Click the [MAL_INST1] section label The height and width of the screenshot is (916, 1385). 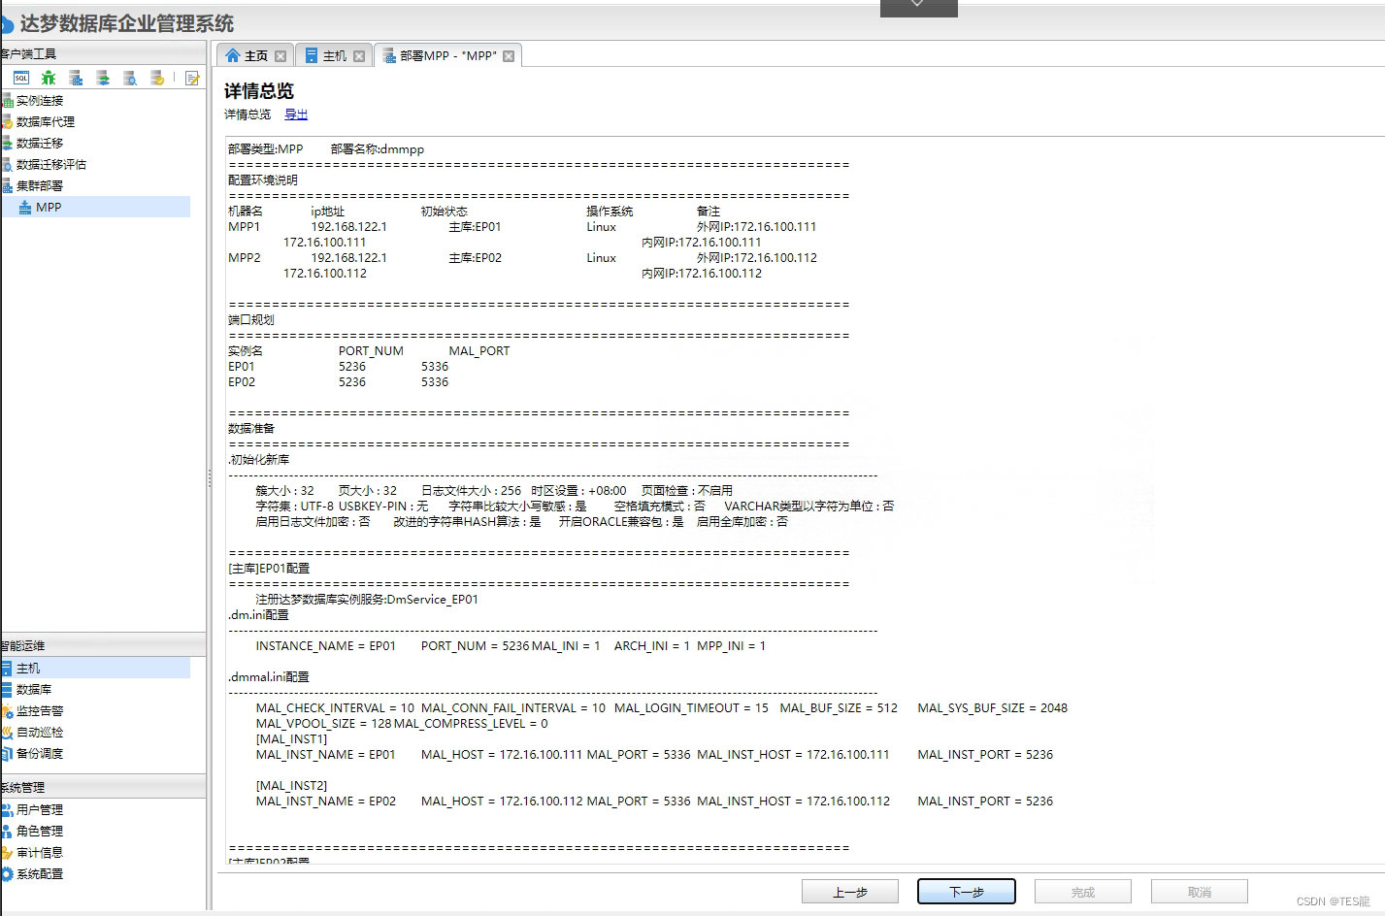click(x=292, y=739)
